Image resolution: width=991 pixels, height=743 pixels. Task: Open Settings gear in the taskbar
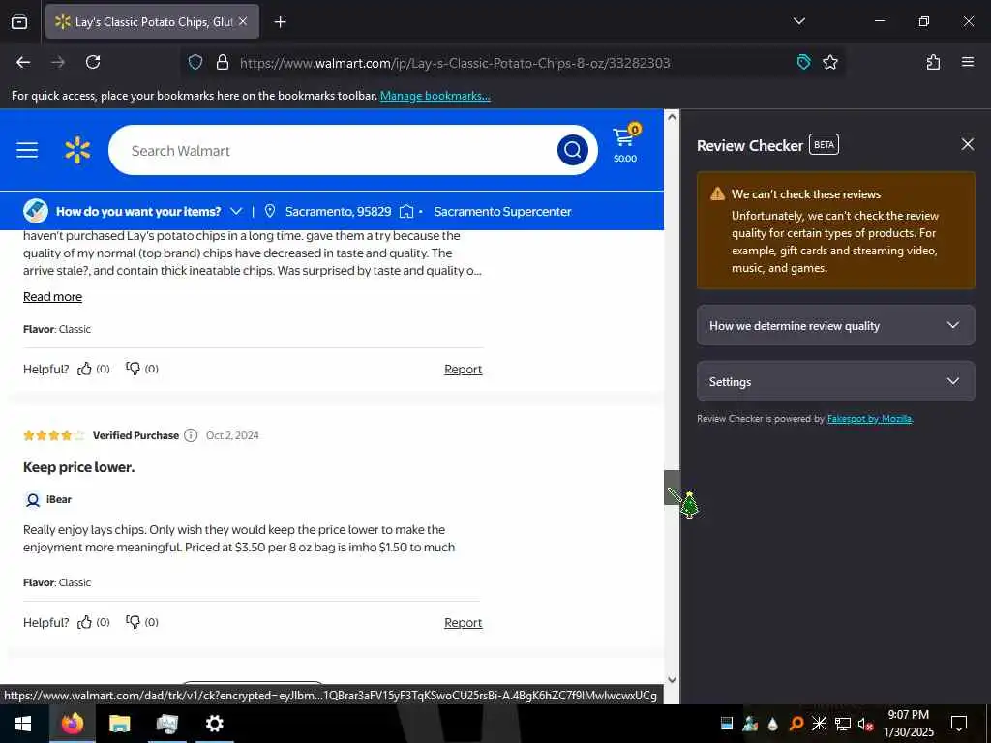tap(214, 724)
